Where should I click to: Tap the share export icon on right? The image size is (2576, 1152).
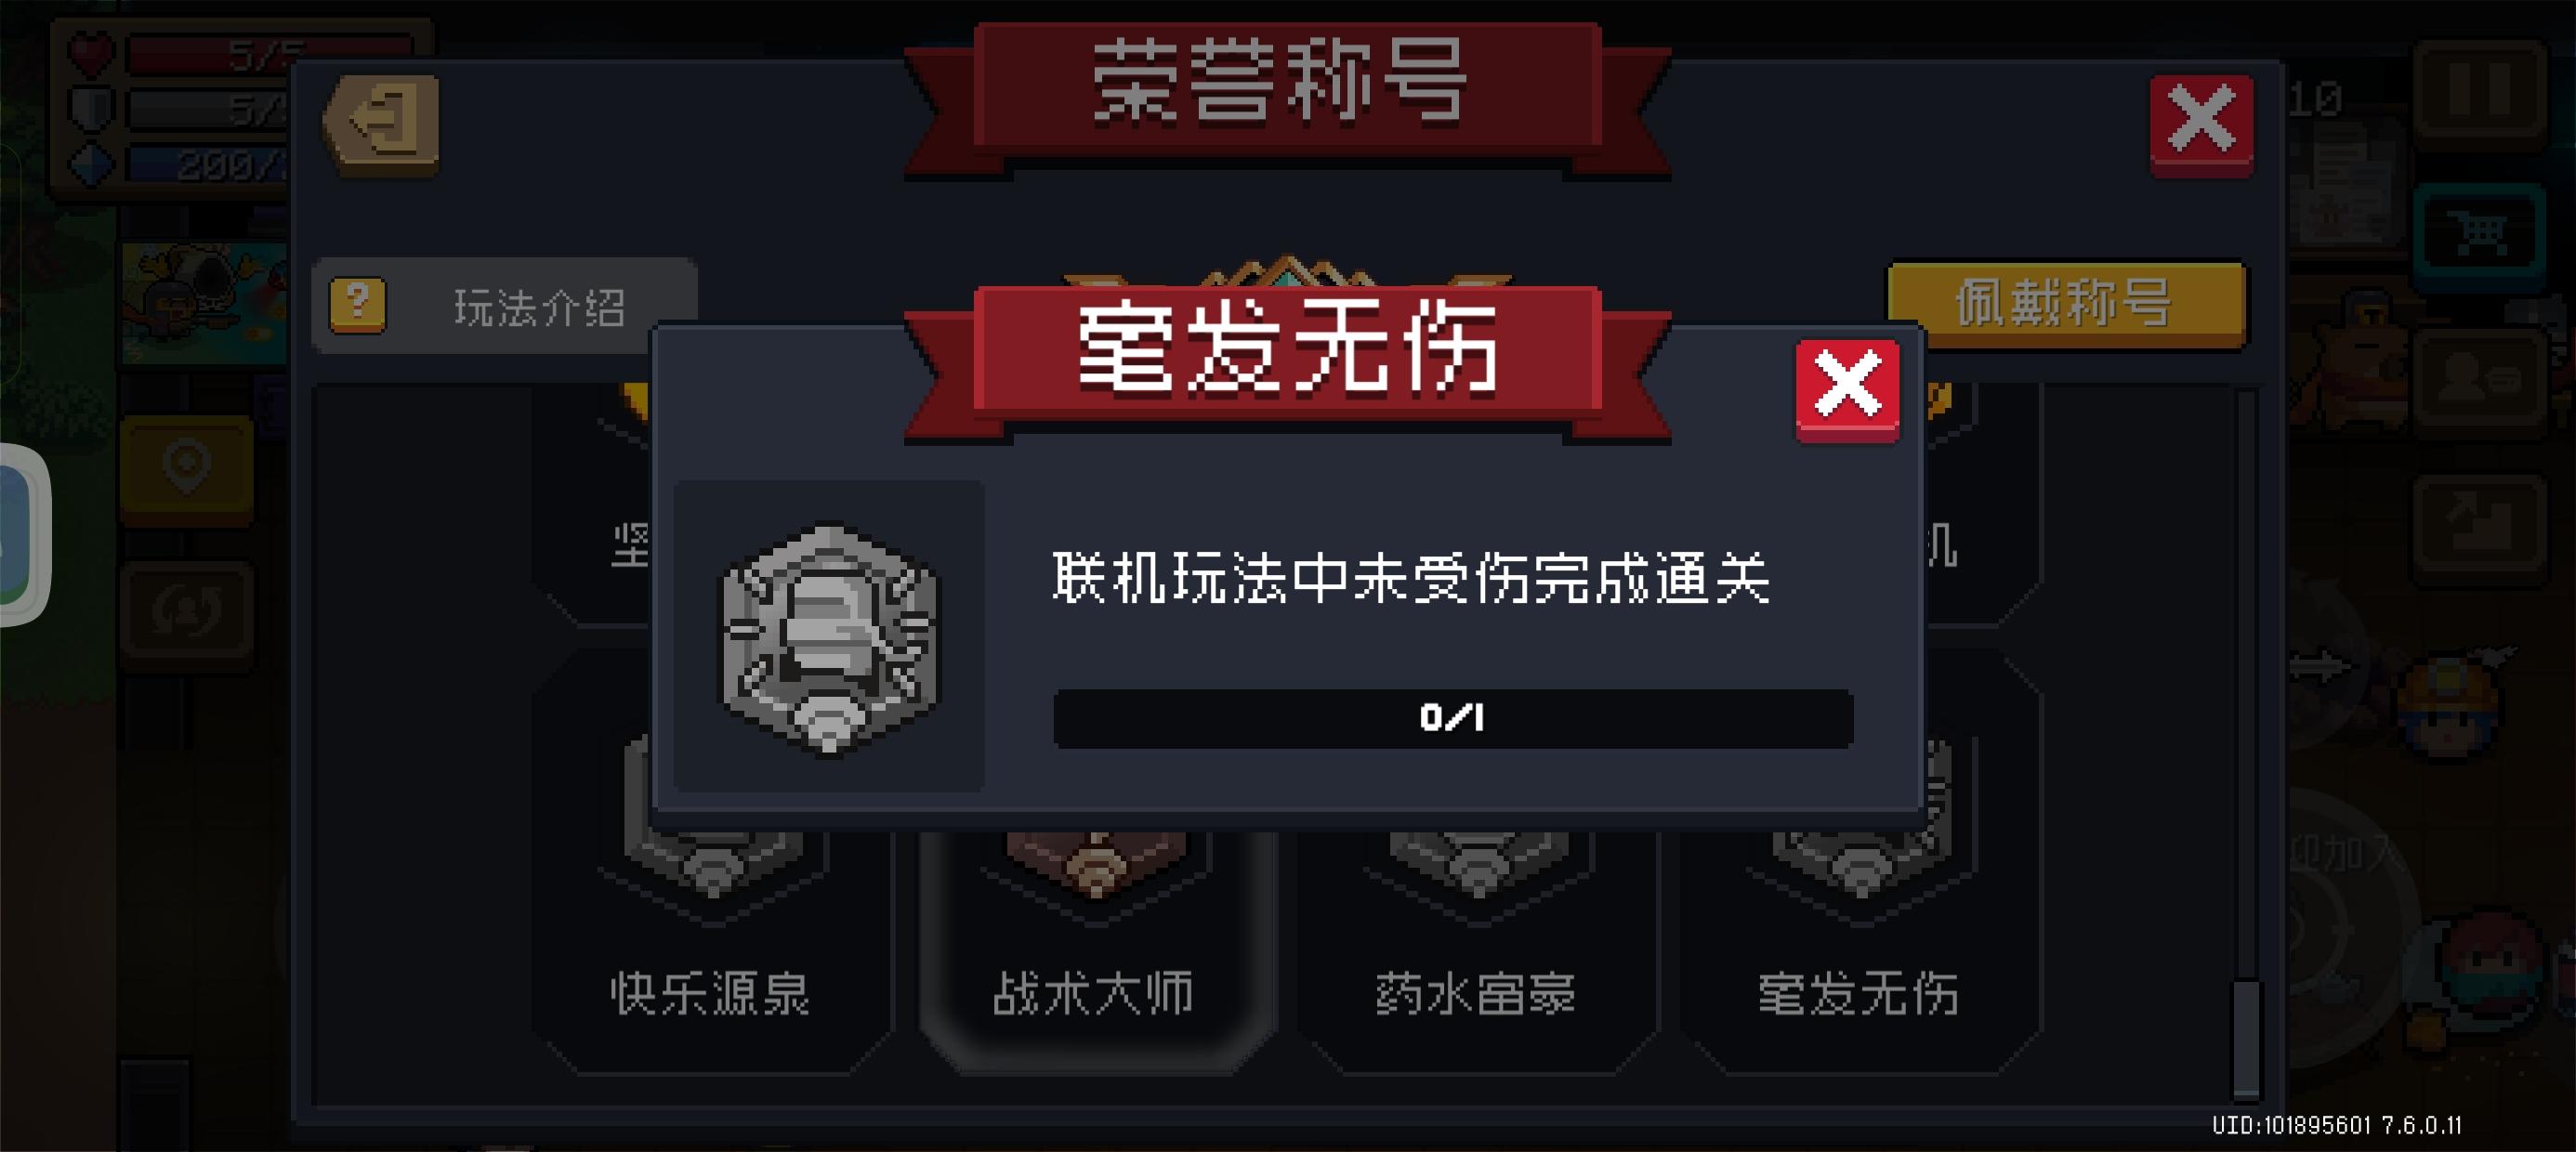(2479, 526)
